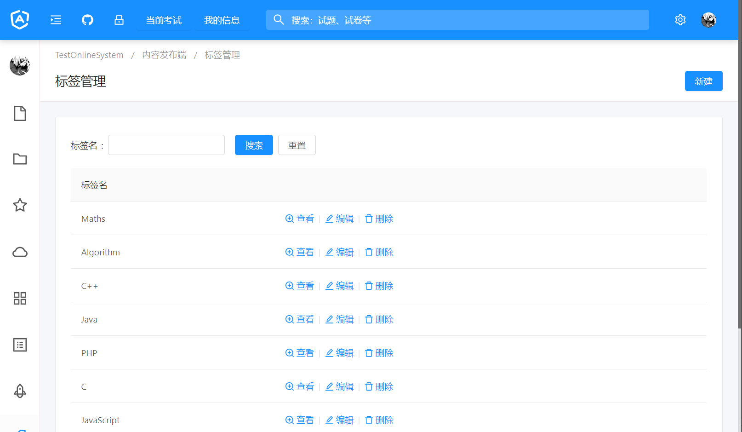Viewport: 742px width, 432px height.
Task: Click the 新建 button
Action: point(703,81)
